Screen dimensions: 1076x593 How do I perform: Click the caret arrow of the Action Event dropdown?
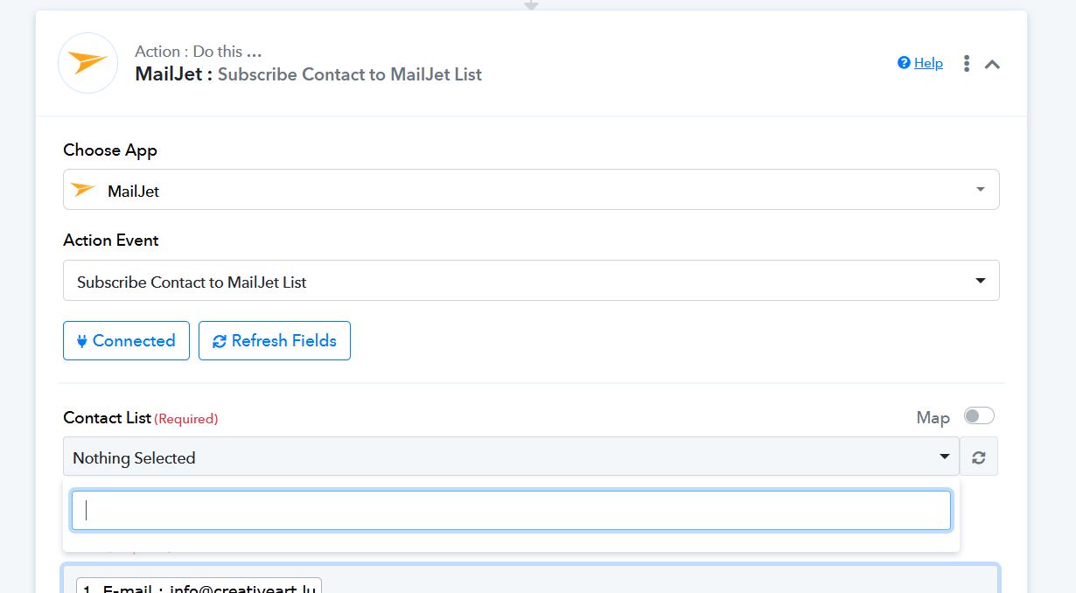tap(980, 281)
